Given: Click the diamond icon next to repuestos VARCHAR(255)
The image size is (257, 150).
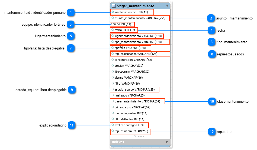Looking at the screenshot, I should pyautogui.click(x=113, y=131).
